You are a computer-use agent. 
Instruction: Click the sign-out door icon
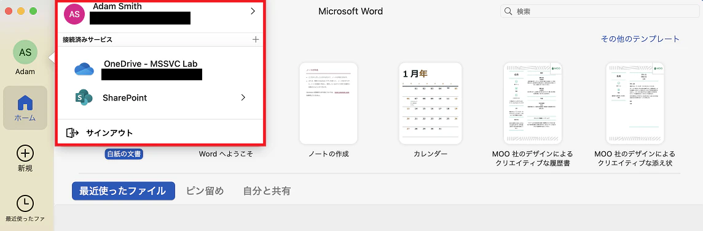pyautogui.click(x=72, y=133)
